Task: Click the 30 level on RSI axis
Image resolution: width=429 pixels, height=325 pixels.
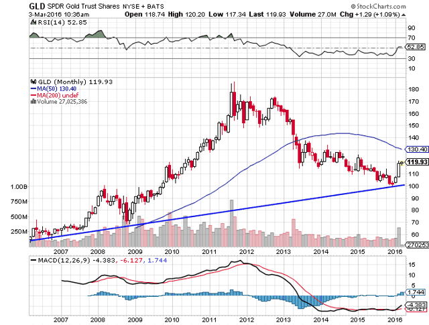Action: [412, 58]
